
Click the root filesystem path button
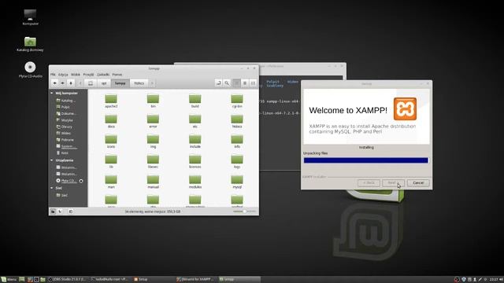pyautogui.click(x=91, y=83)
